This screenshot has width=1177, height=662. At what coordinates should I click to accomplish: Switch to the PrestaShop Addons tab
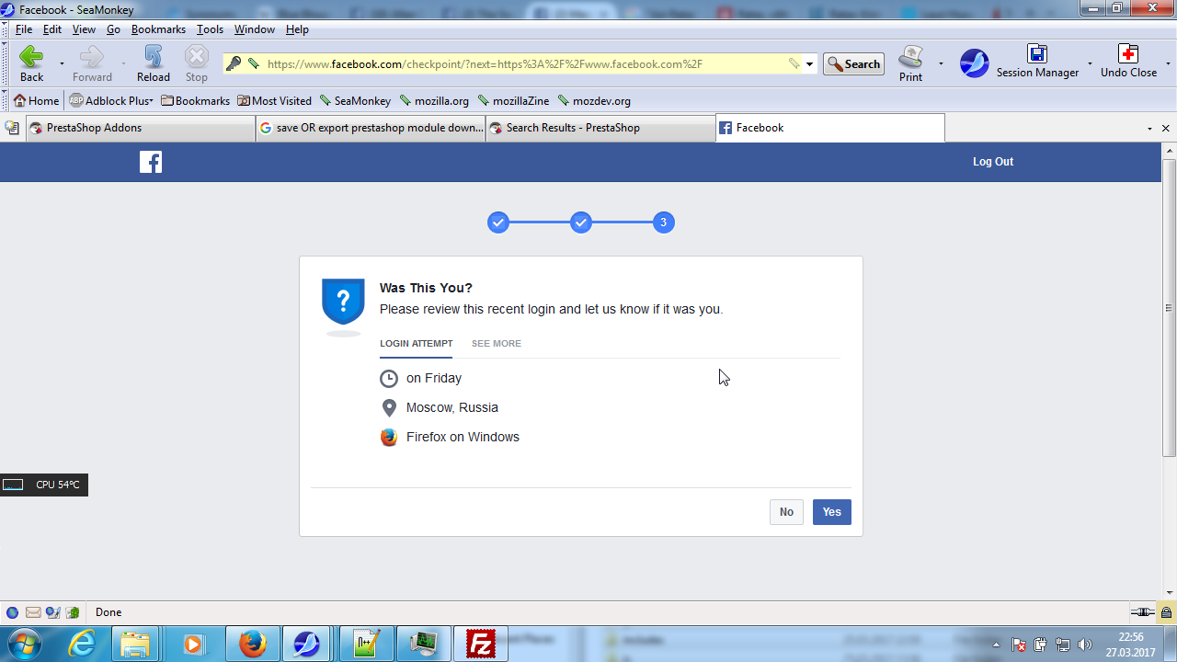[140, 128]
